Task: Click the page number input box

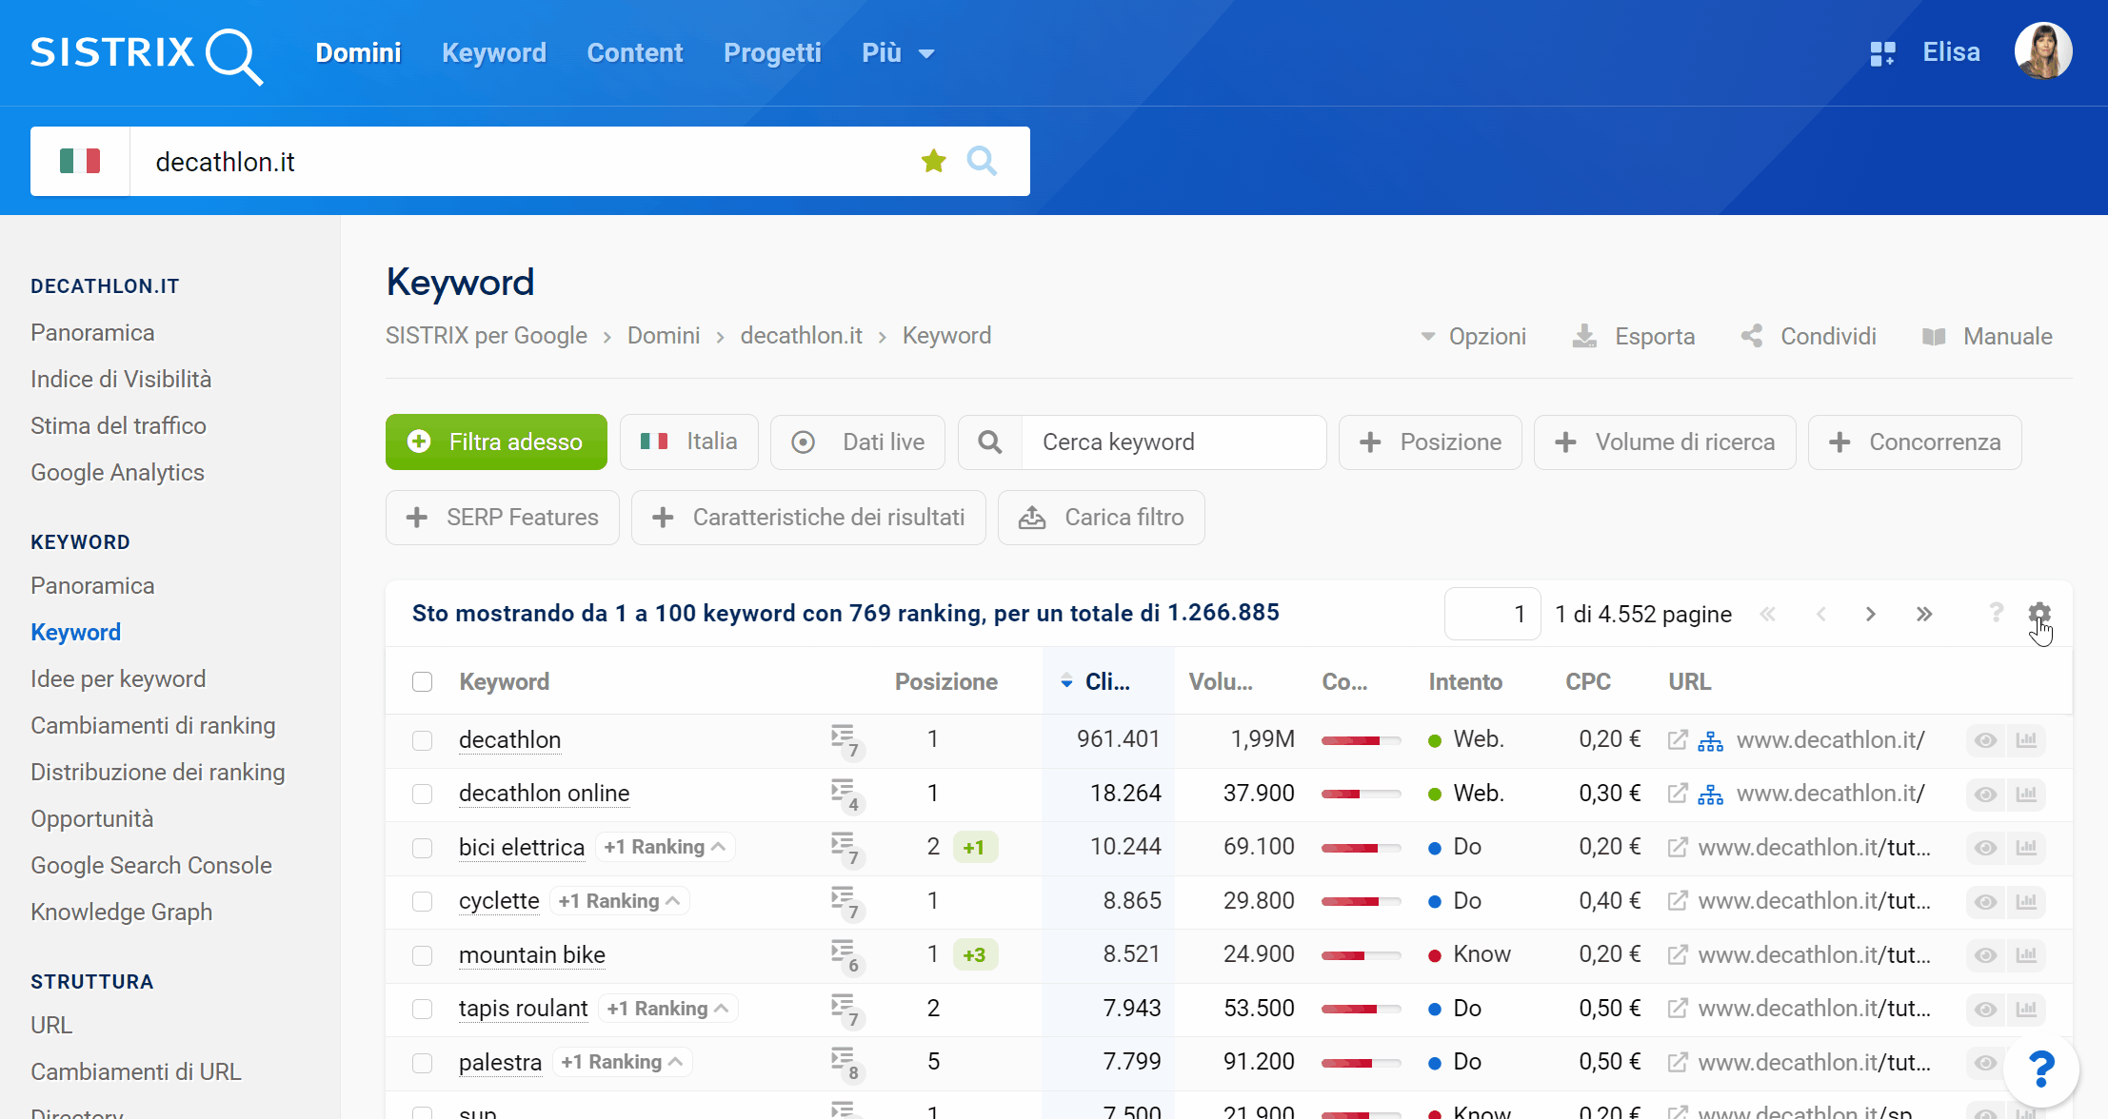Action: [1492, 614]
